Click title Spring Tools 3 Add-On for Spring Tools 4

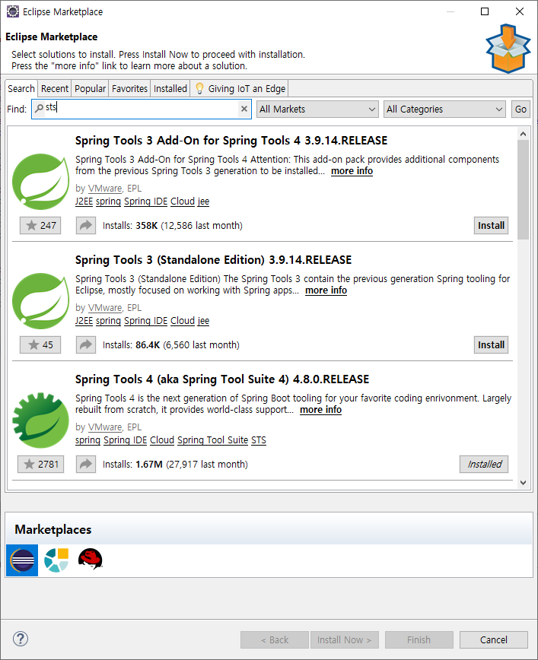[x=231, y=140]
